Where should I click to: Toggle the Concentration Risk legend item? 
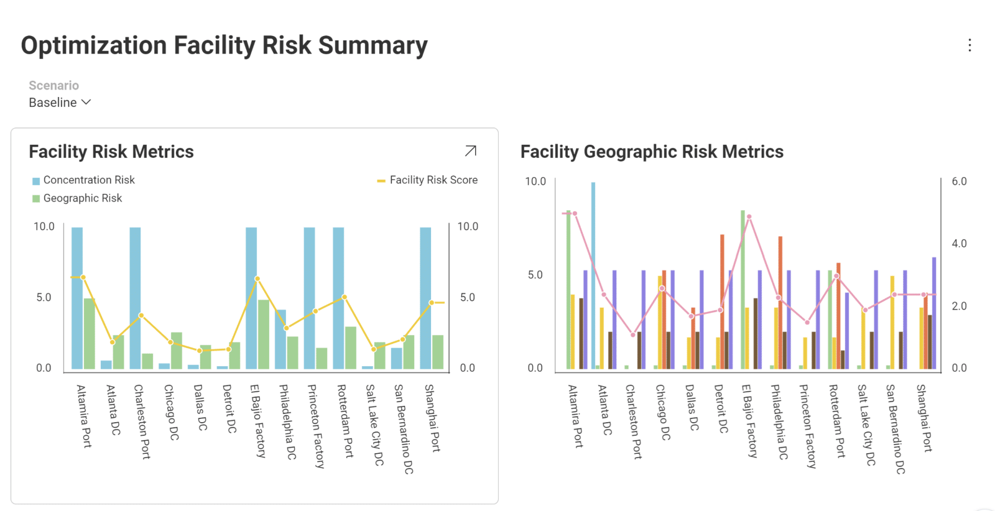point(83,180)
